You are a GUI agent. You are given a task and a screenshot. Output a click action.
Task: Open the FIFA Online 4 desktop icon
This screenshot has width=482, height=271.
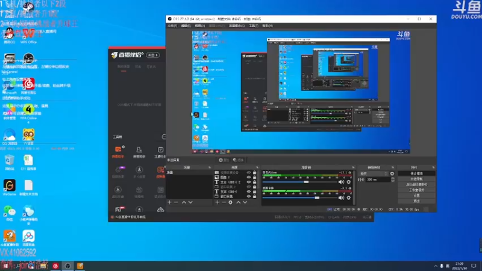tap(28, 114)
